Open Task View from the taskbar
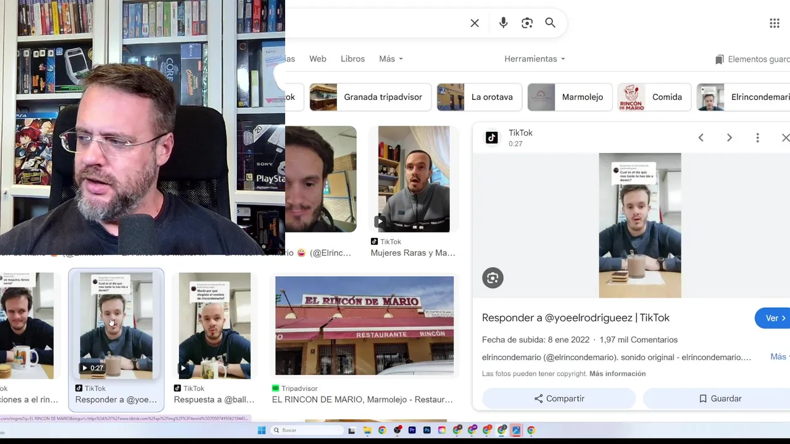790x444 pixels. [352, 430]
